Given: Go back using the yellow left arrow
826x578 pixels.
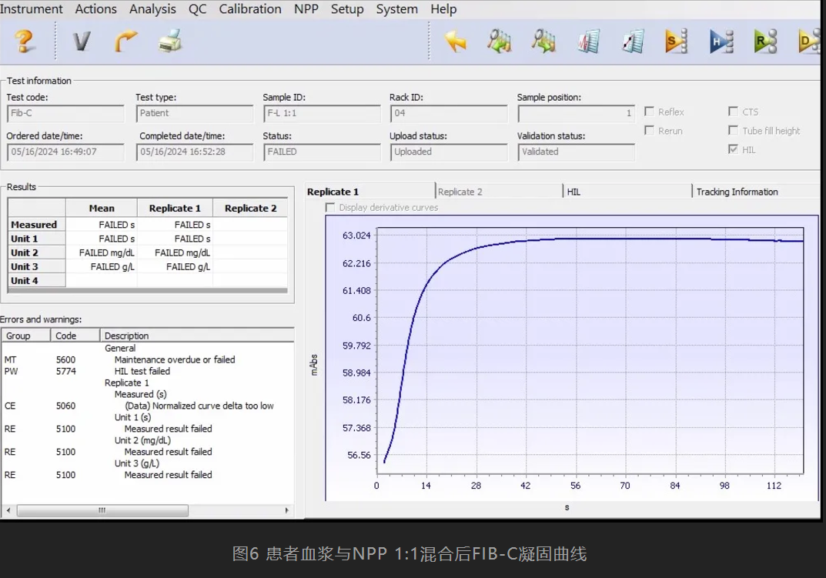Looking at the screenshot, I should pyautogui.click(x=455, y=41).
